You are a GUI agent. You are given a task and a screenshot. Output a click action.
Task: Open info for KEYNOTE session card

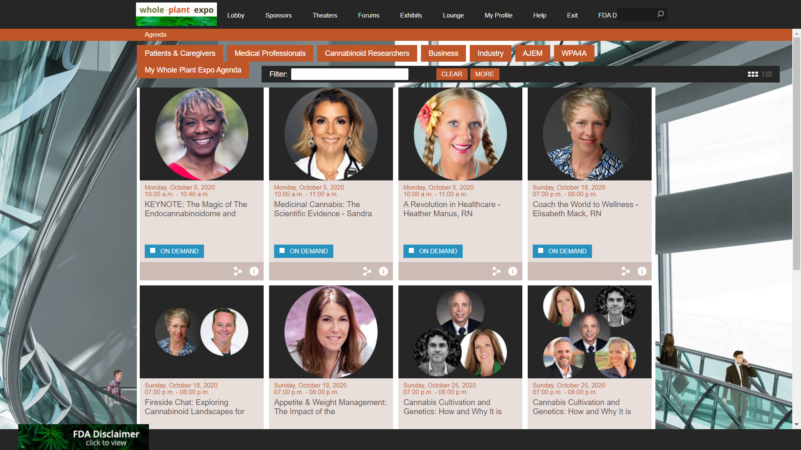(x=254, y=271)
